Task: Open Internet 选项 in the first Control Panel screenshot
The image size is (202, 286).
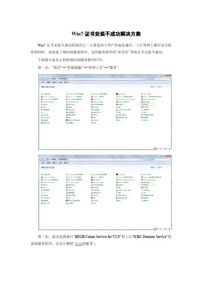Action: pyautogui.click(x=146, y=94)
